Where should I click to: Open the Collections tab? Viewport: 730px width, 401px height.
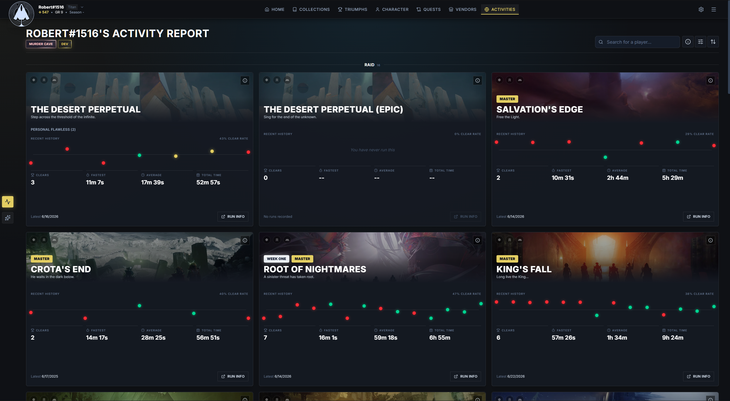click(x=311, y=9)
